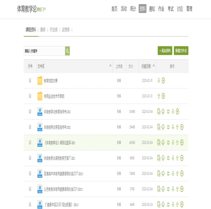Click the cloud download icon for 体育教学论学生指导书.doc
Screen dimensions: 211x209
coord(163,127)
